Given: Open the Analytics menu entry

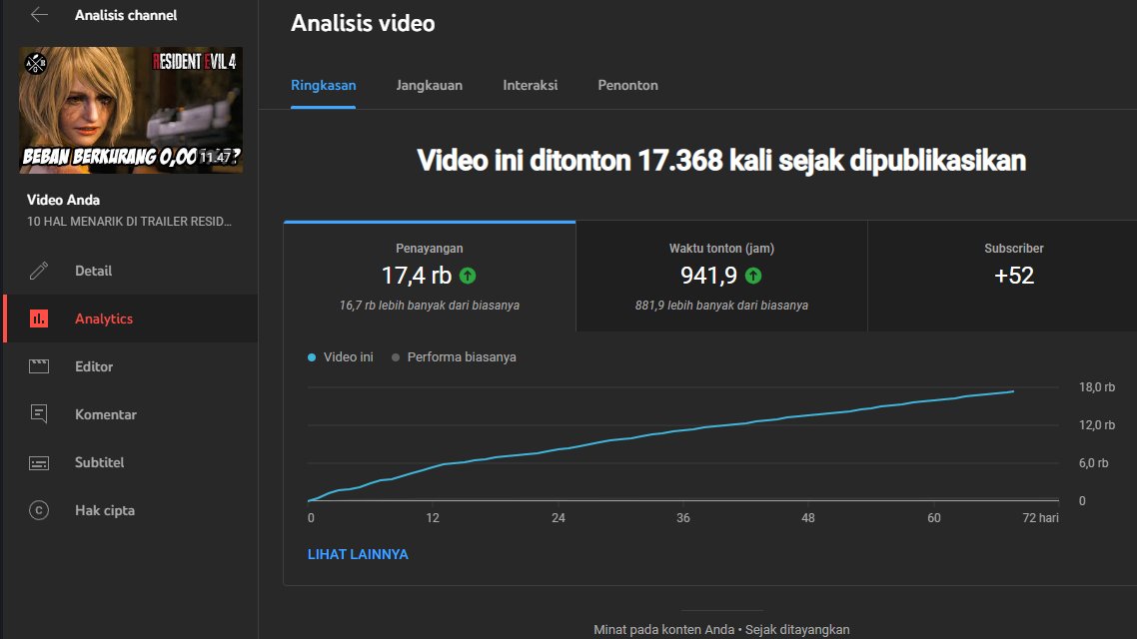Looking at the screenshot, I should tap(131, 319).
